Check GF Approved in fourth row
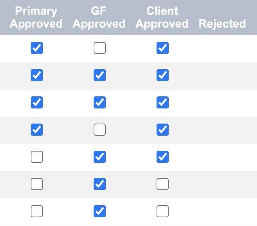The width and height of the screenshot is (257, 226). pos(100,130)
